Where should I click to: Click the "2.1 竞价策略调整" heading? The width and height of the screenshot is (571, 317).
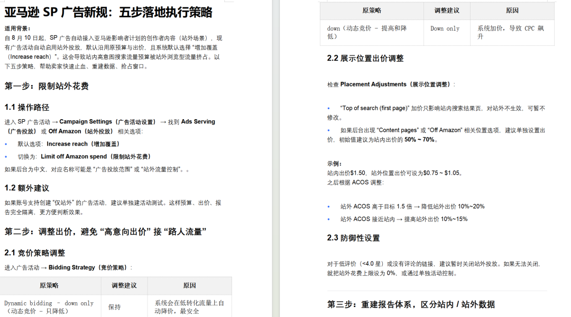click(35, 253)
